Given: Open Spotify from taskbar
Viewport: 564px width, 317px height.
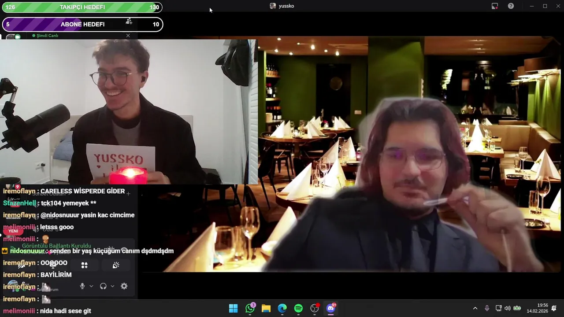Looking at the screenshot, I should (x=298, y=308).
